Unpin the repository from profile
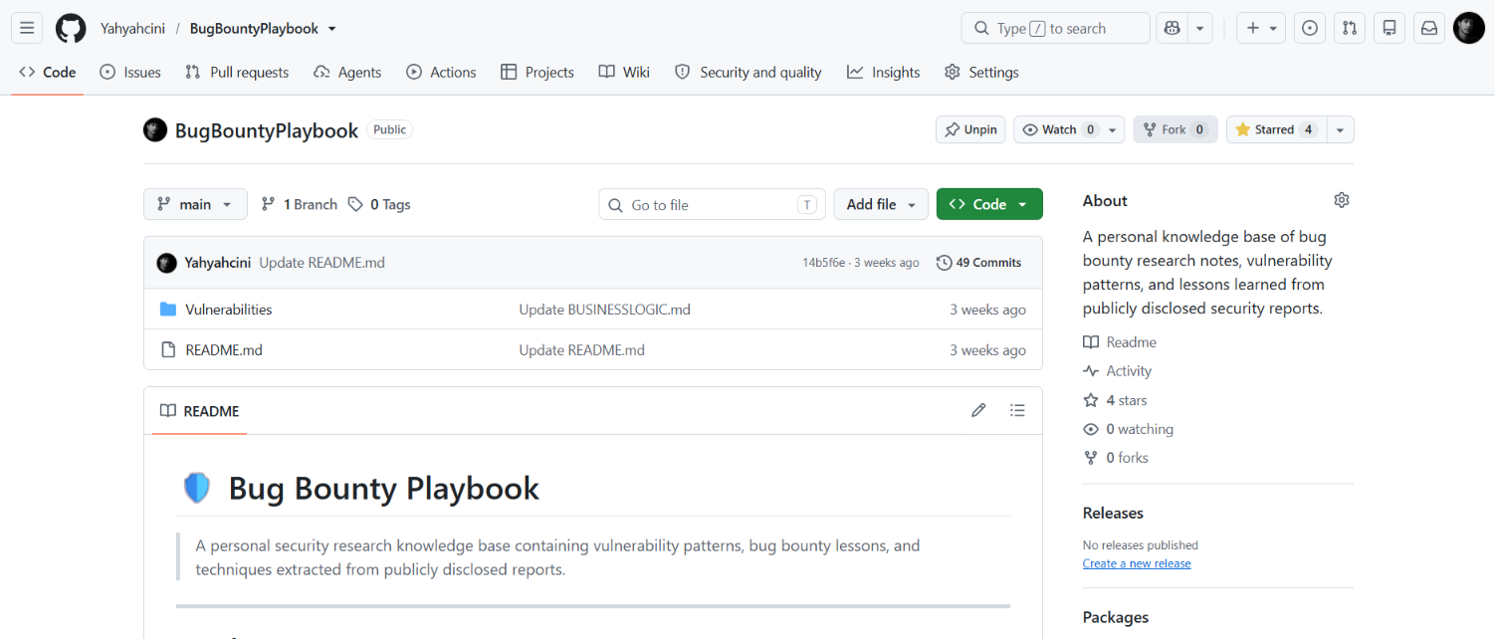This screenshot has height=639, width=1495. click(x=970, y=129)
